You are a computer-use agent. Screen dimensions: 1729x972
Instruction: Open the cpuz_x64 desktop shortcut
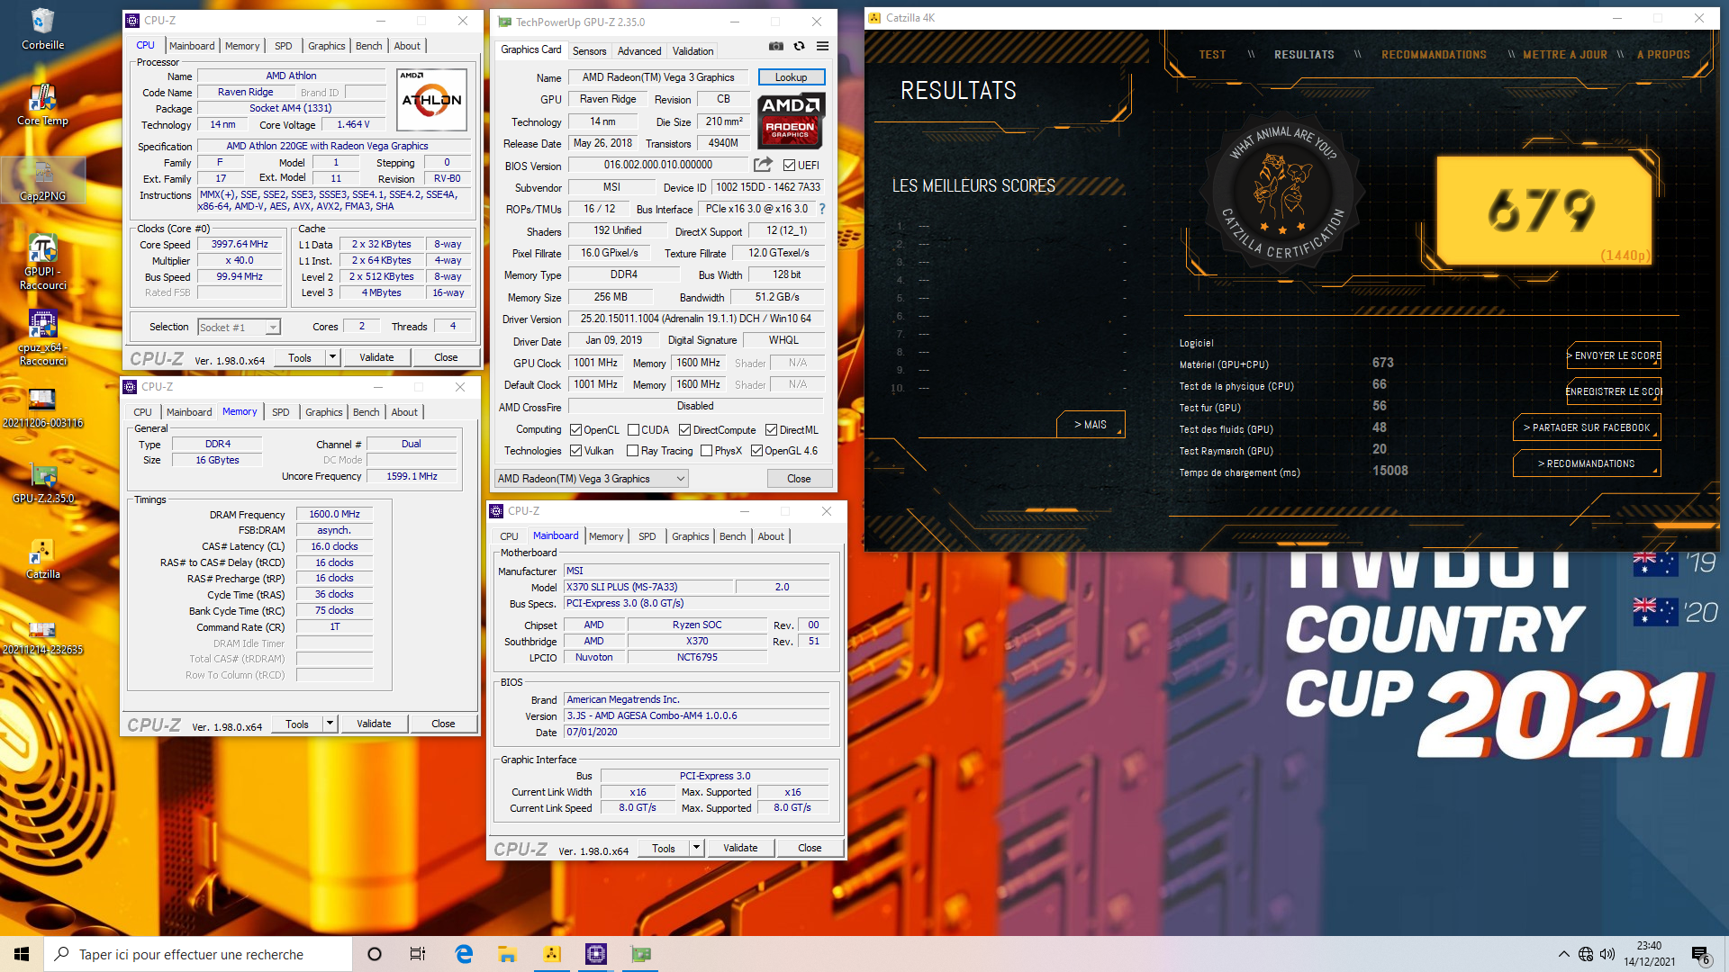point(43,337)
